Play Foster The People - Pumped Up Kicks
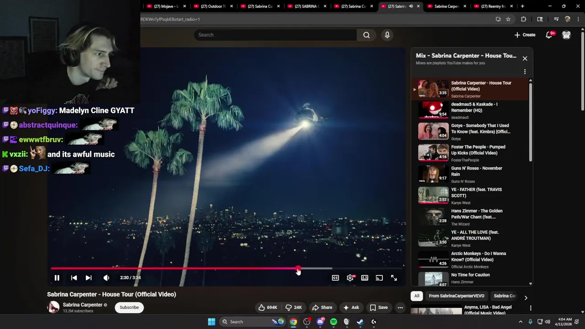585x329 pixels. click(471, 153)
